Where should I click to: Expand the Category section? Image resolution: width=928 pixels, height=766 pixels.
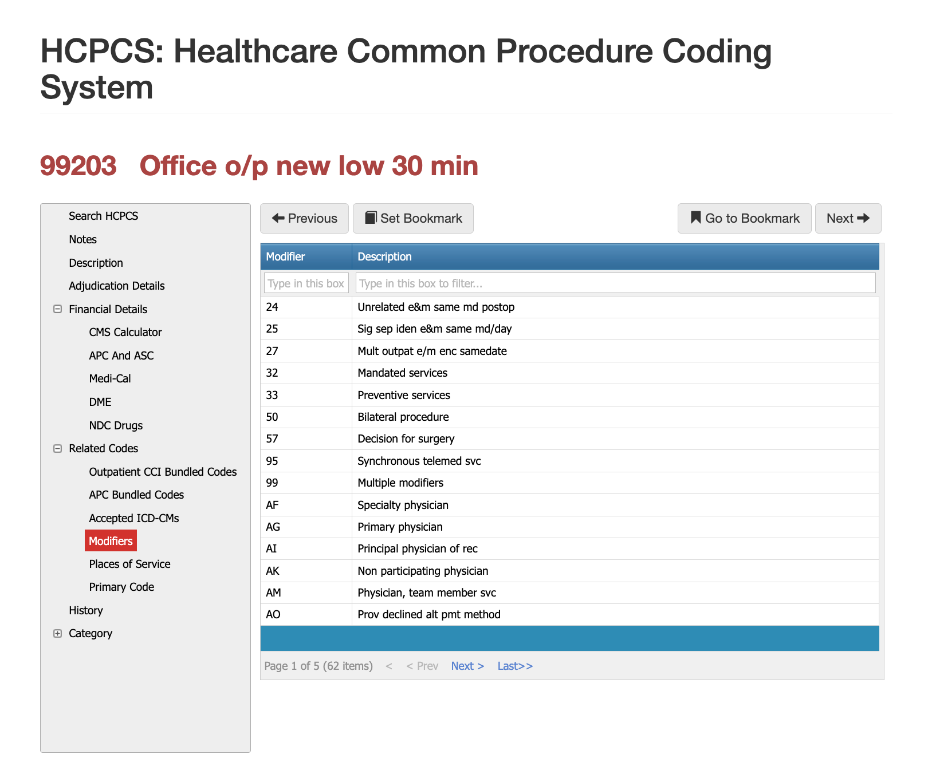[57, 633]
